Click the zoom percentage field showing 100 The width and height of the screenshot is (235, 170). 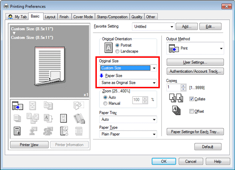click(138, 100)
